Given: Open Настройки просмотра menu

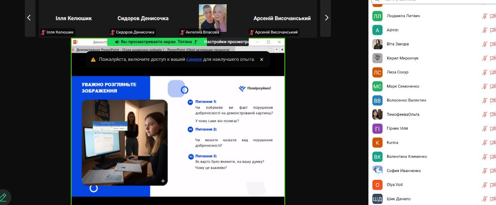Looking at the screenshot, I should 226,42.
